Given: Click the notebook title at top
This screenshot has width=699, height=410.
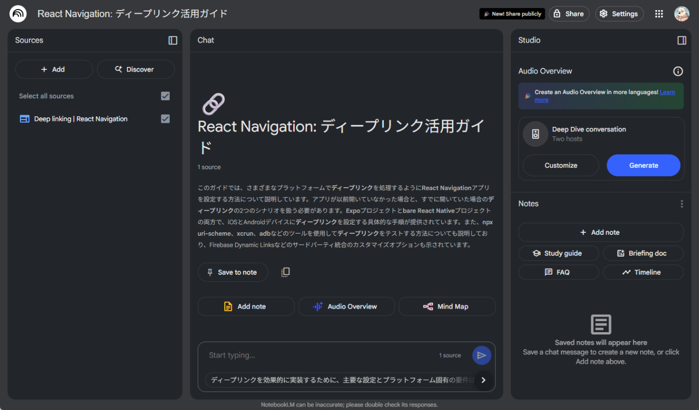Looking at the screenshot, I should pyautogui.click(x=133, y=13).
